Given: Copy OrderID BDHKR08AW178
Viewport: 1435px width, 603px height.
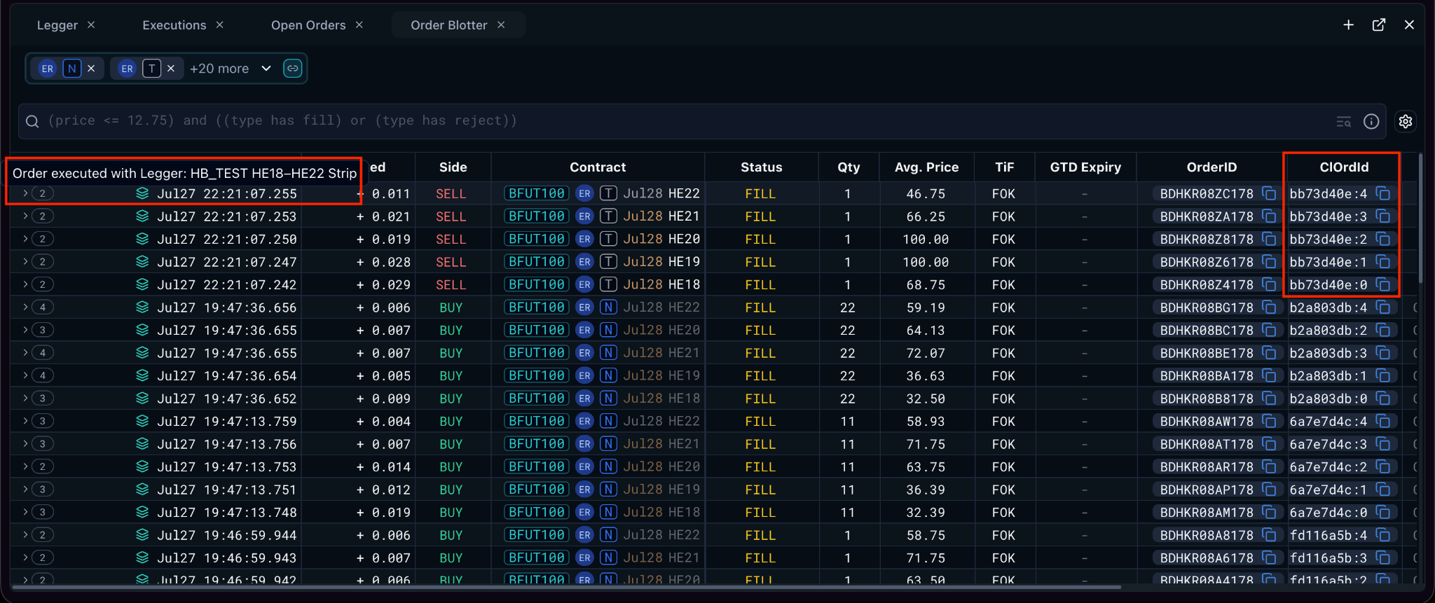Looking at the screenshot, I should pyautogui.click(x=1269, y=421).
